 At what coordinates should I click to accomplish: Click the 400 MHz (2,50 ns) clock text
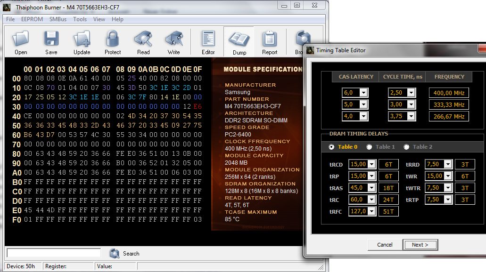click(x=248, y=149)
